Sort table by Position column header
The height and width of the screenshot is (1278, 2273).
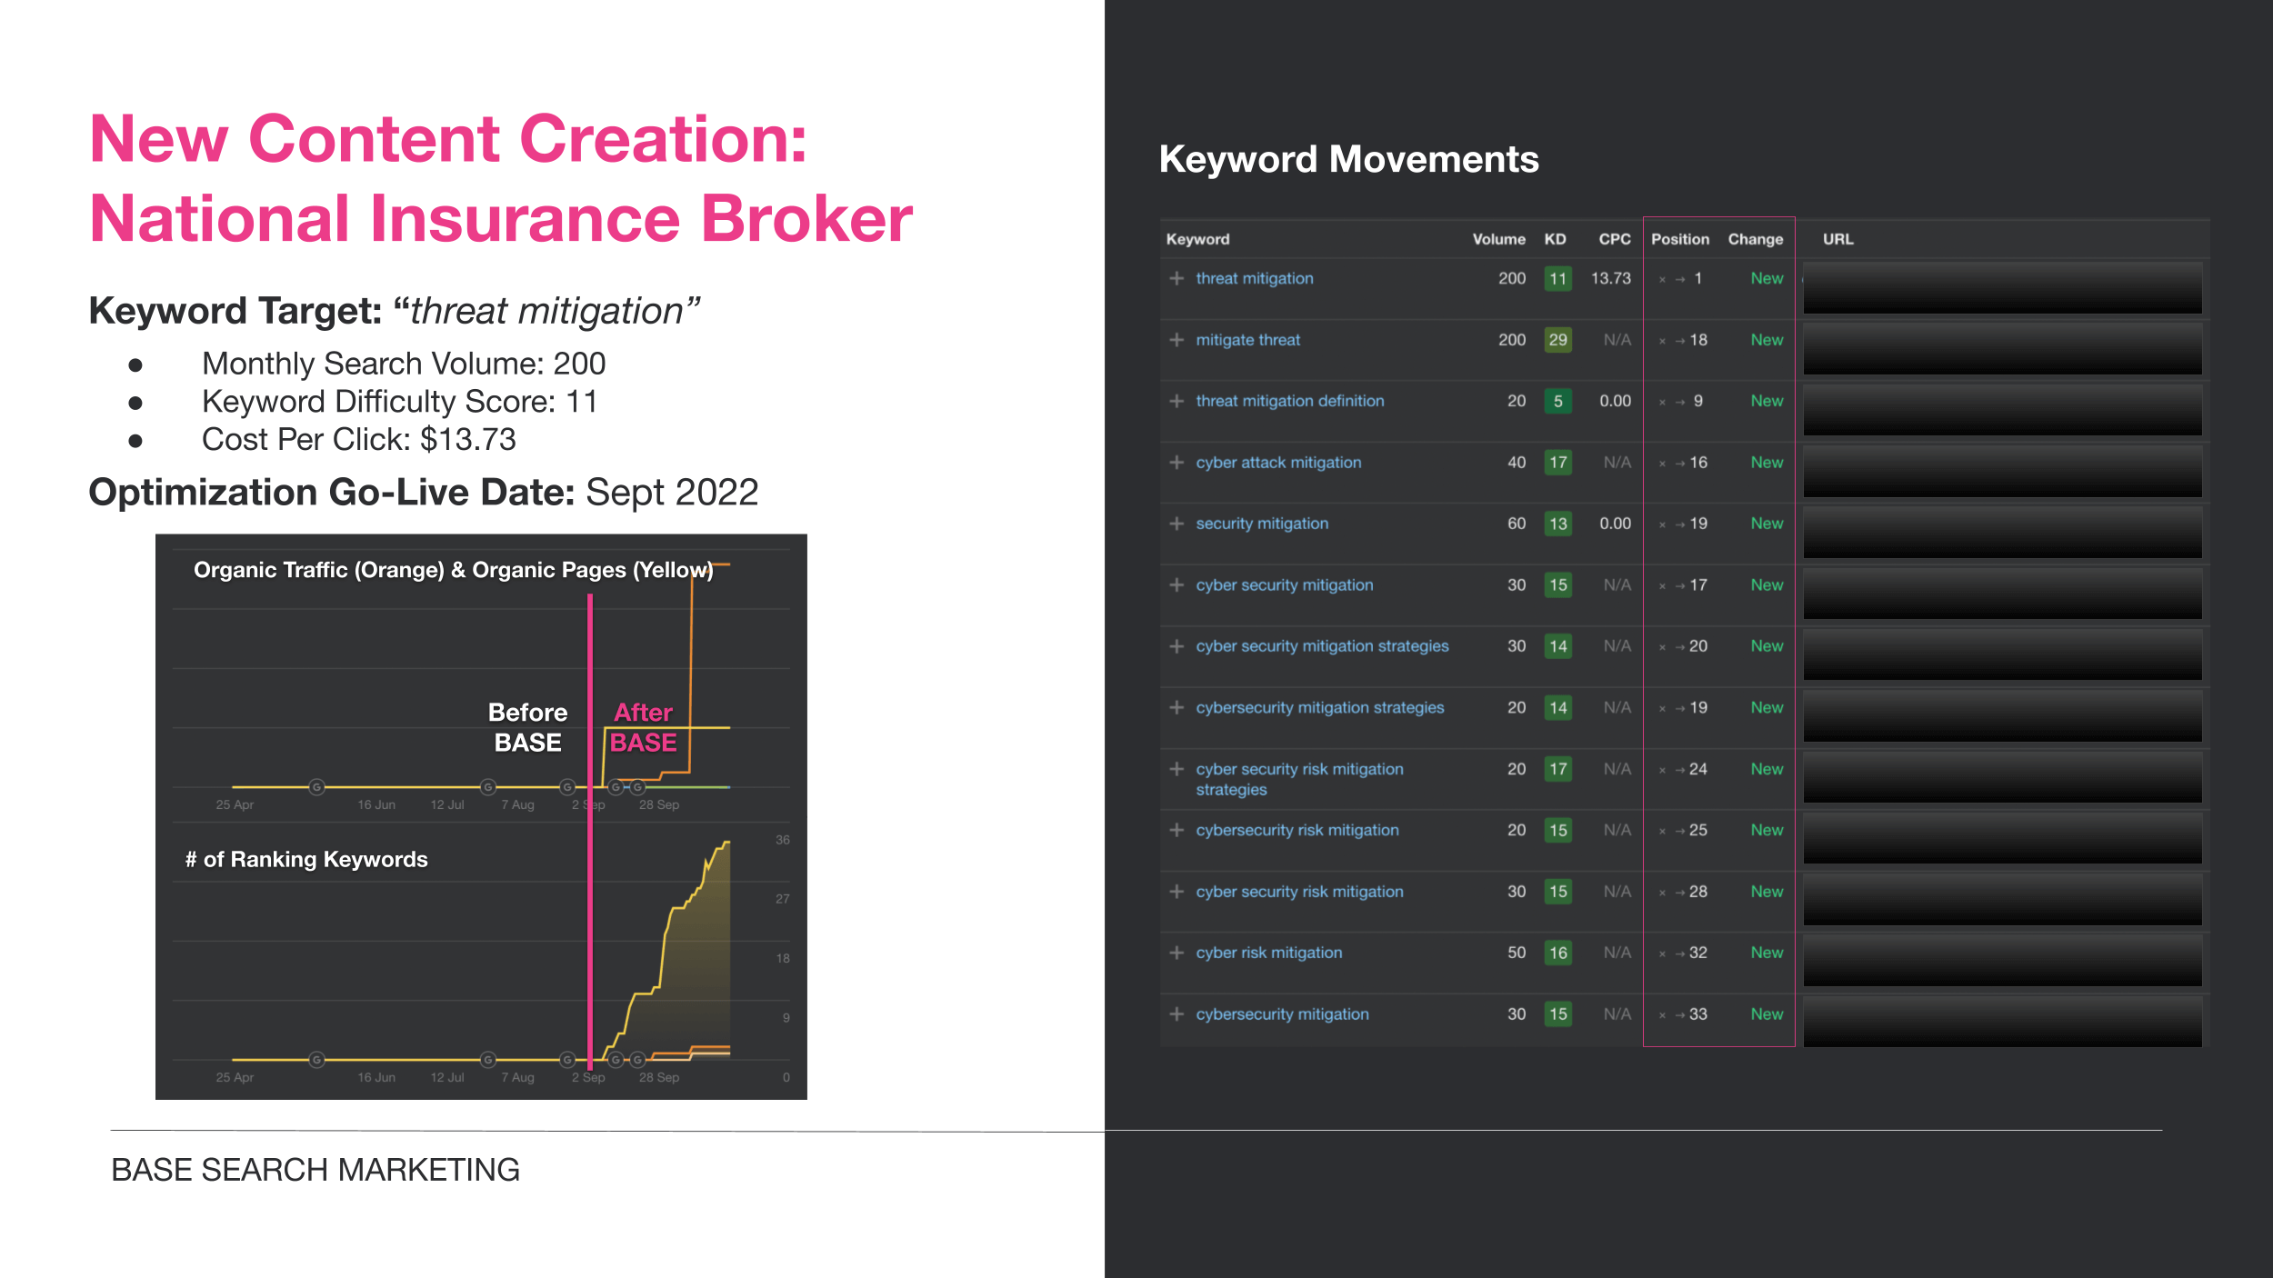click(1679, 239)
